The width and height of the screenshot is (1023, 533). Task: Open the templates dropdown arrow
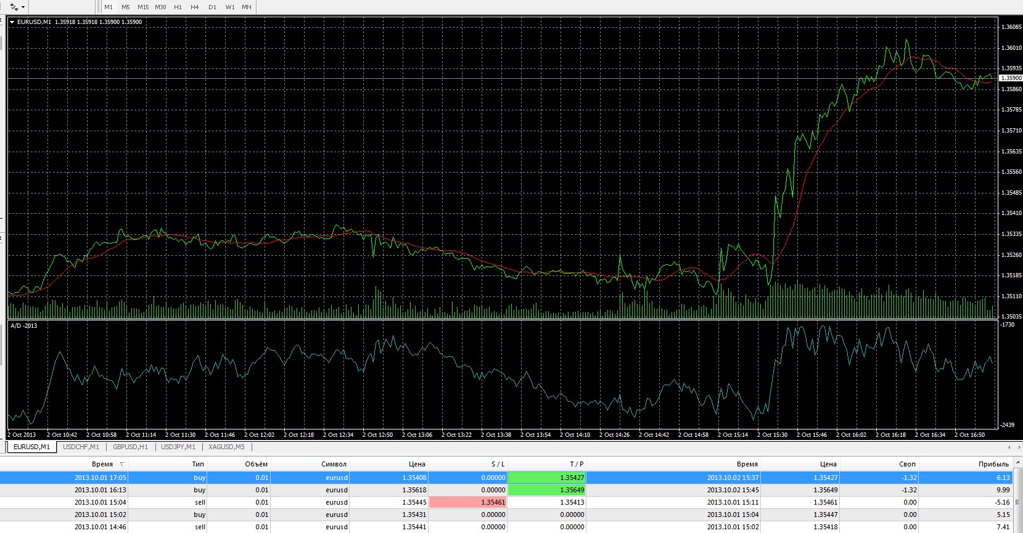click(x=23, y=7)
